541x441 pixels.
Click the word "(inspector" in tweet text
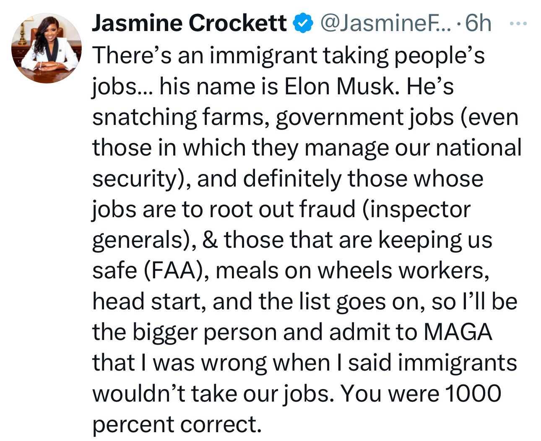(416, 209)
